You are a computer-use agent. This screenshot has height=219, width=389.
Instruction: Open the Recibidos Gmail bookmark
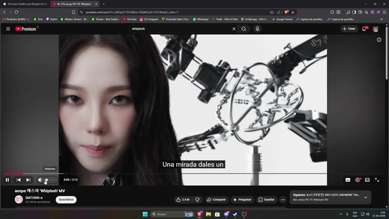pyautogui.click(x=16, y=19)
